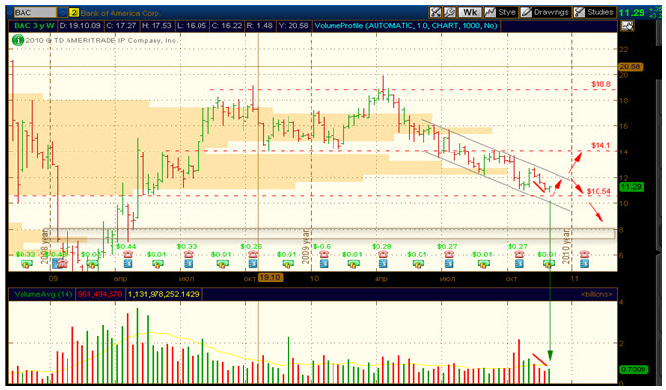
Task: Click into the BAC symbol field
Action: tap(34, 13)
